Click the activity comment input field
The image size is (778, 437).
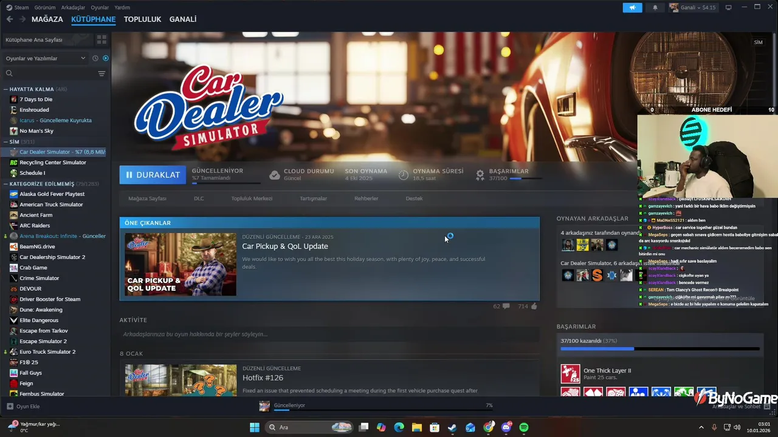click(x=329, y=334)
